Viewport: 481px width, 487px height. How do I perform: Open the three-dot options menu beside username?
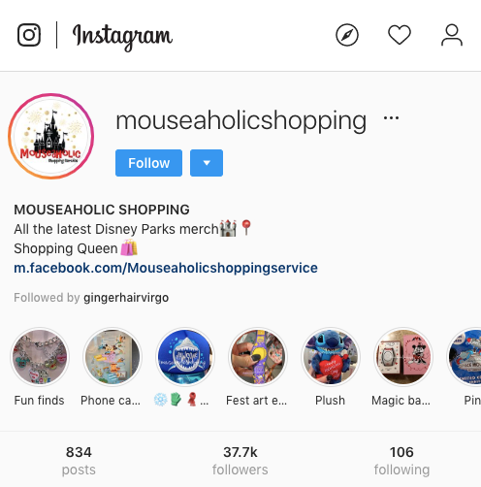click(391, 118)
